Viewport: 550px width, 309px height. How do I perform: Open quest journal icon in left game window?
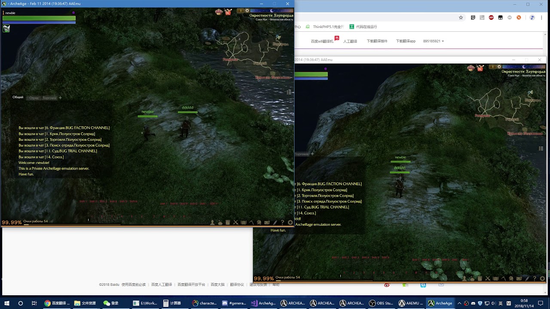click(x=228, y=223)
